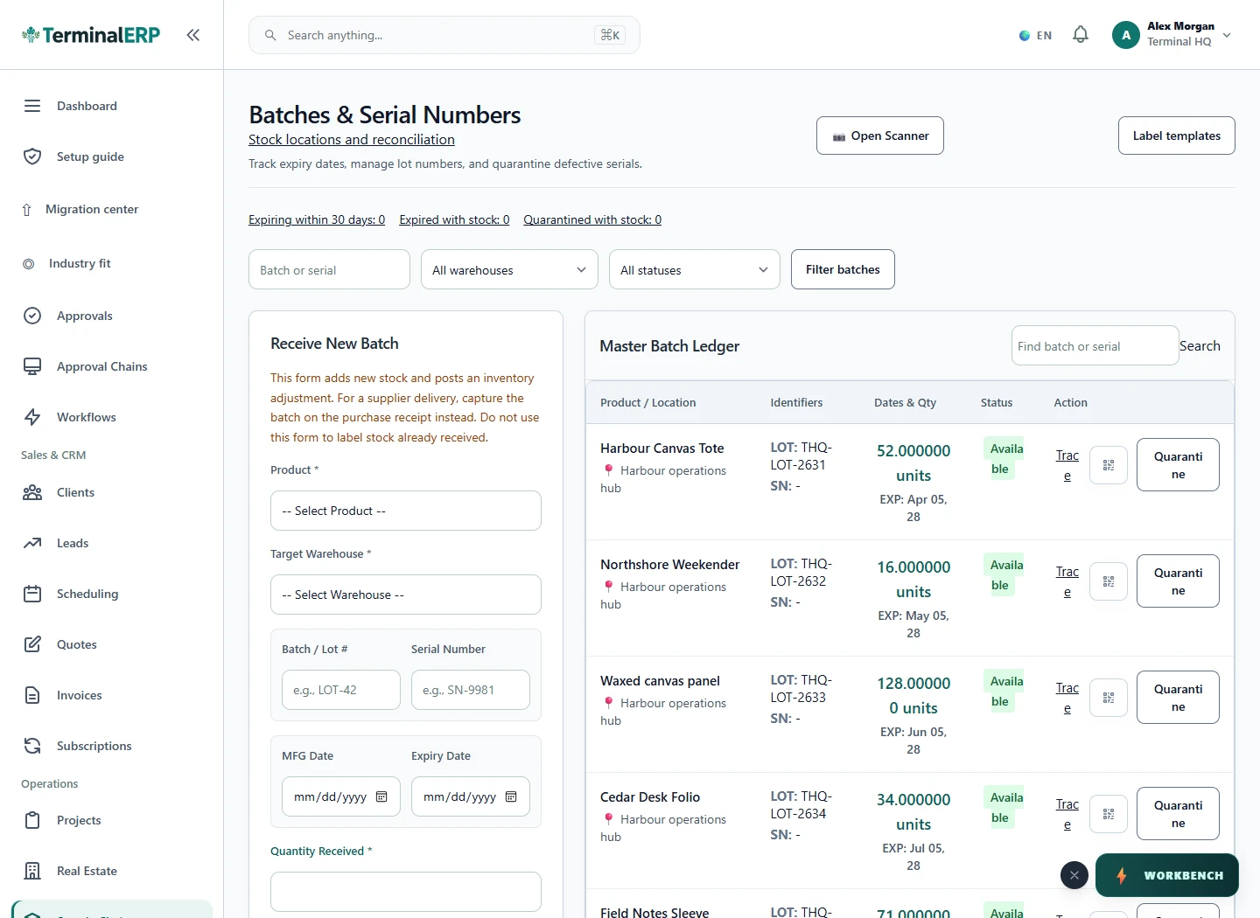Expand the All warehouses dropdown
Viewport: 1260px width, 918px height.
(509, 269)
